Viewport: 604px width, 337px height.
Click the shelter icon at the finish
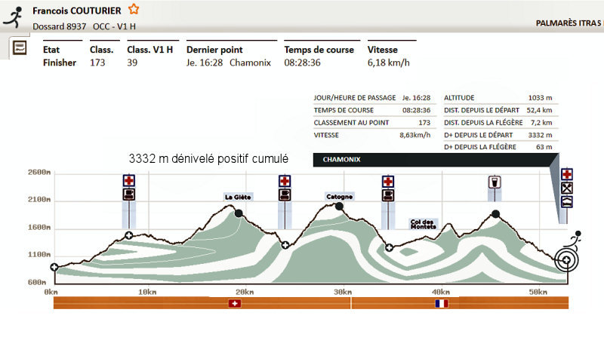pos(567,201)
